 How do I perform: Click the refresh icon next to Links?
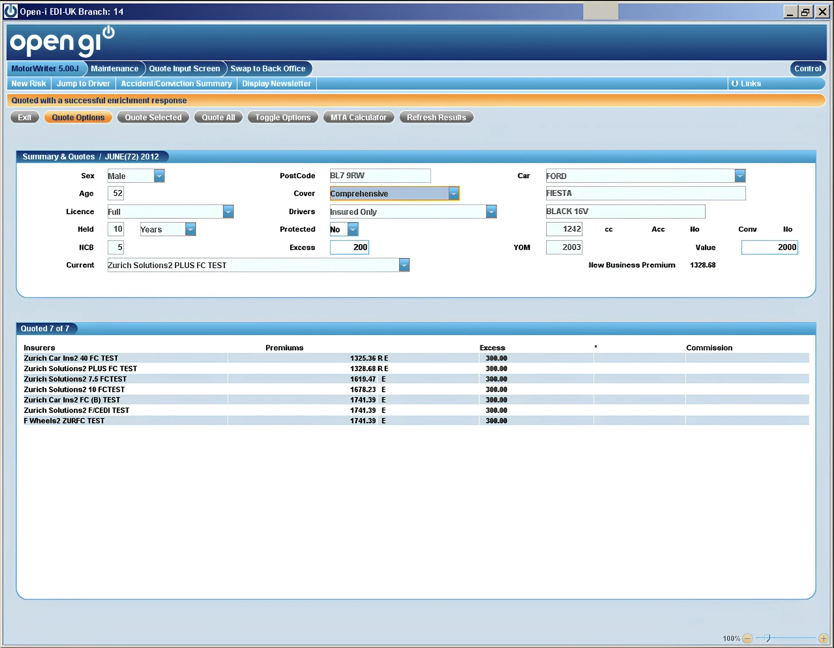[736, 83]
